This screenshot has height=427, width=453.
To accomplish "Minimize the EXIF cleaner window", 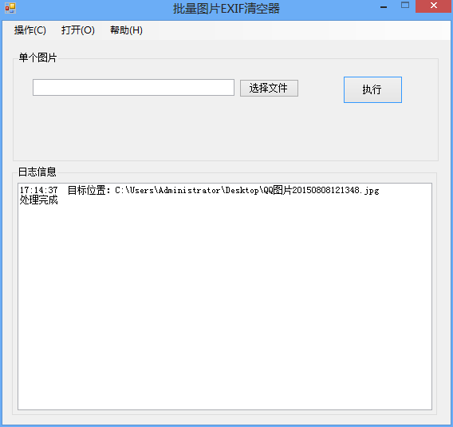I will point(384,6).
